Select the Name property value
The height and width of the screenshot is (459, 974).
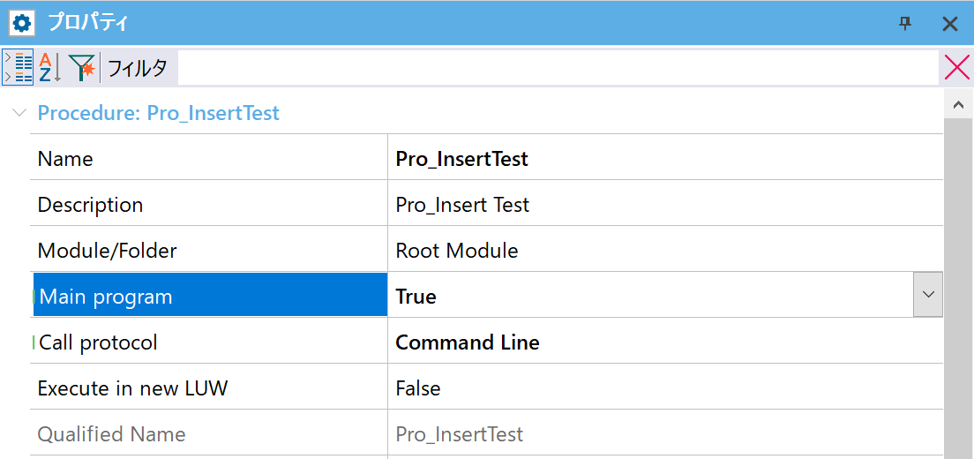pos(665,159)
